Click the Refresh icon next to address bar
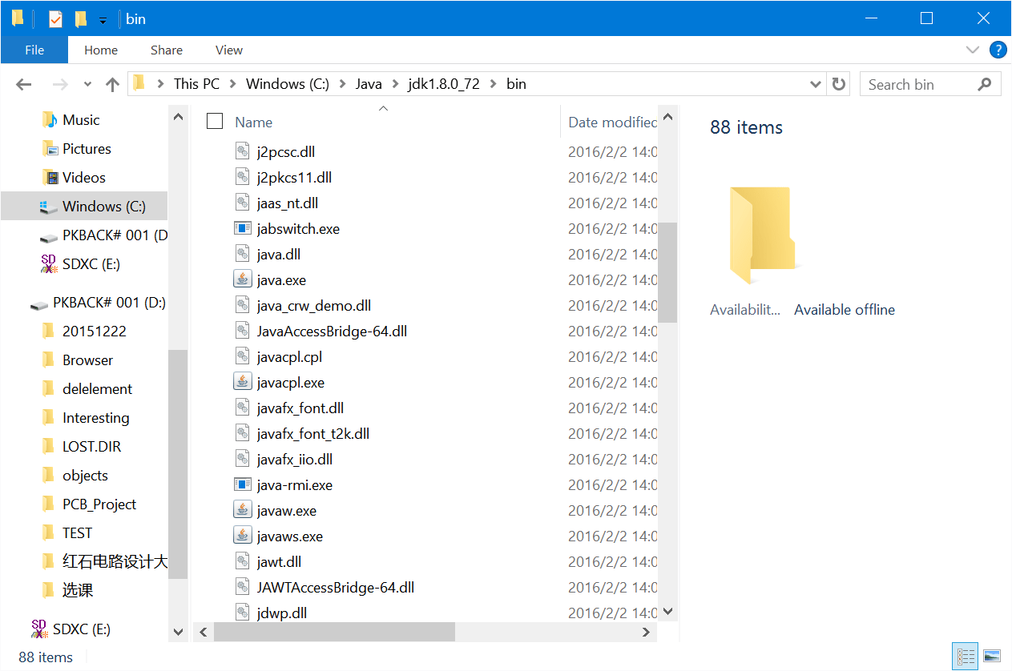1012x671 pixels. 839,84
